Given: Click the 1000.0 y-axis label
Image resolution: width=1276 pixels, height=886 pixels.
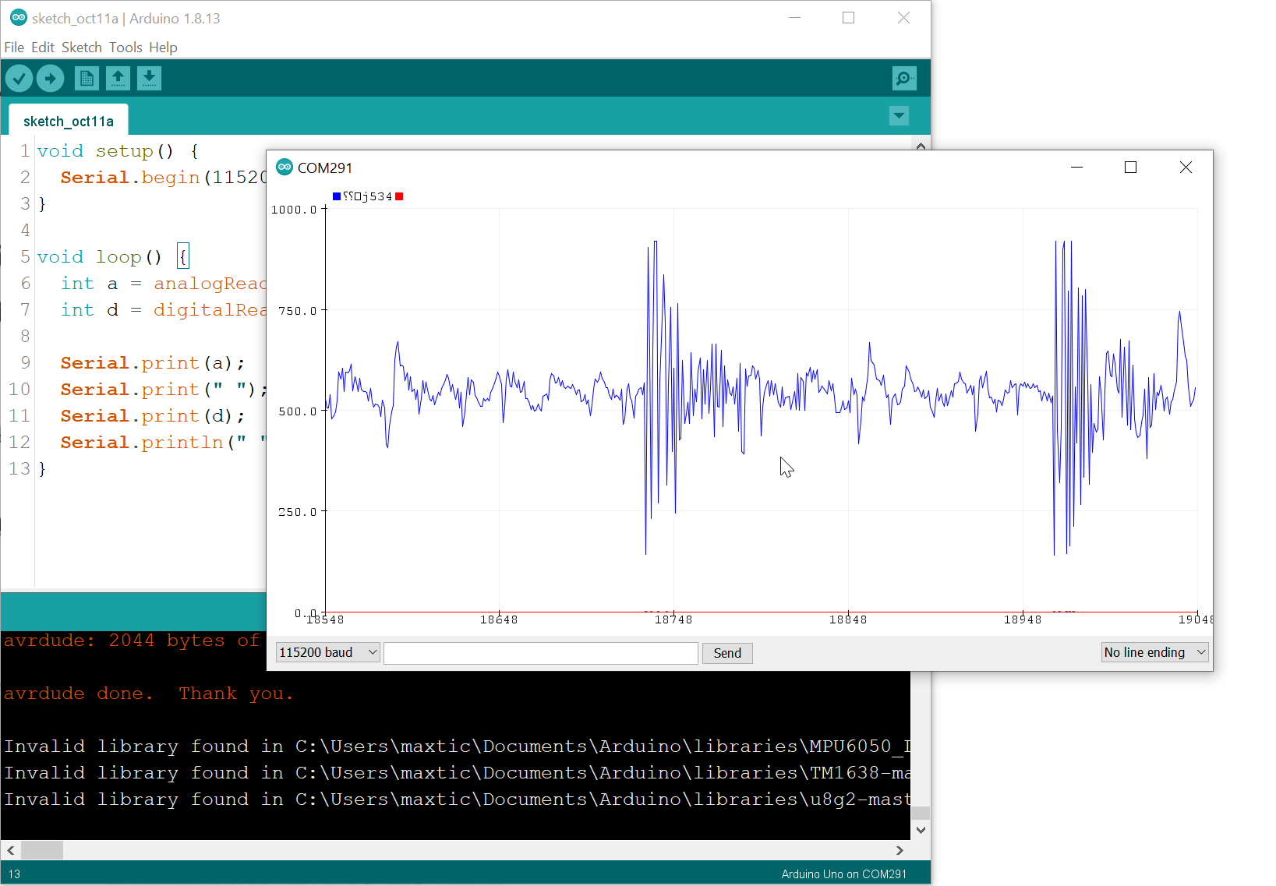Looking at the screenshot, I should coord(294,210).
